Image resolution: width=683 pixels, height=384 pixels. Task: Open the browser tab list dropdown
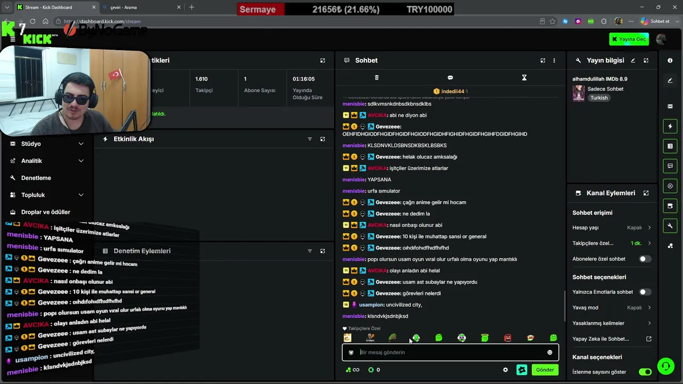point(7,7)
